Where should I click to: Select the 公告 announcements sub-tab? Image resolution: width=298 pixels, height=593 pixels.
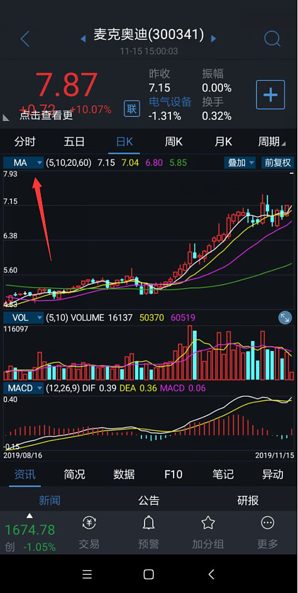point(148,501)
